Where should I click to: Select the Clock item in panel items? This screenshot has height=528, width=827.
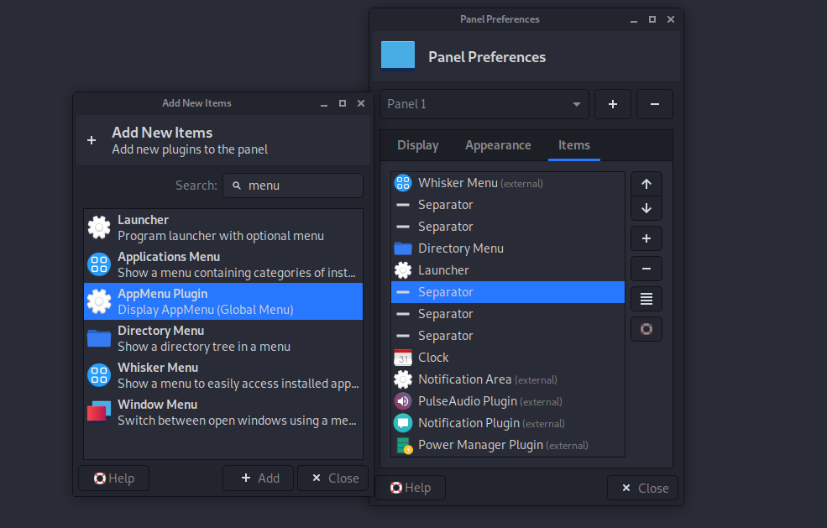coord(433,358)
